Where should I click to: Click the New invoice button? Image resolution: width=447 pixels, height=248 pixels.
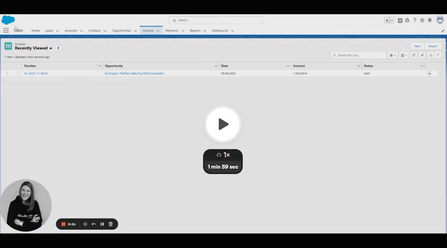(417, 46)
